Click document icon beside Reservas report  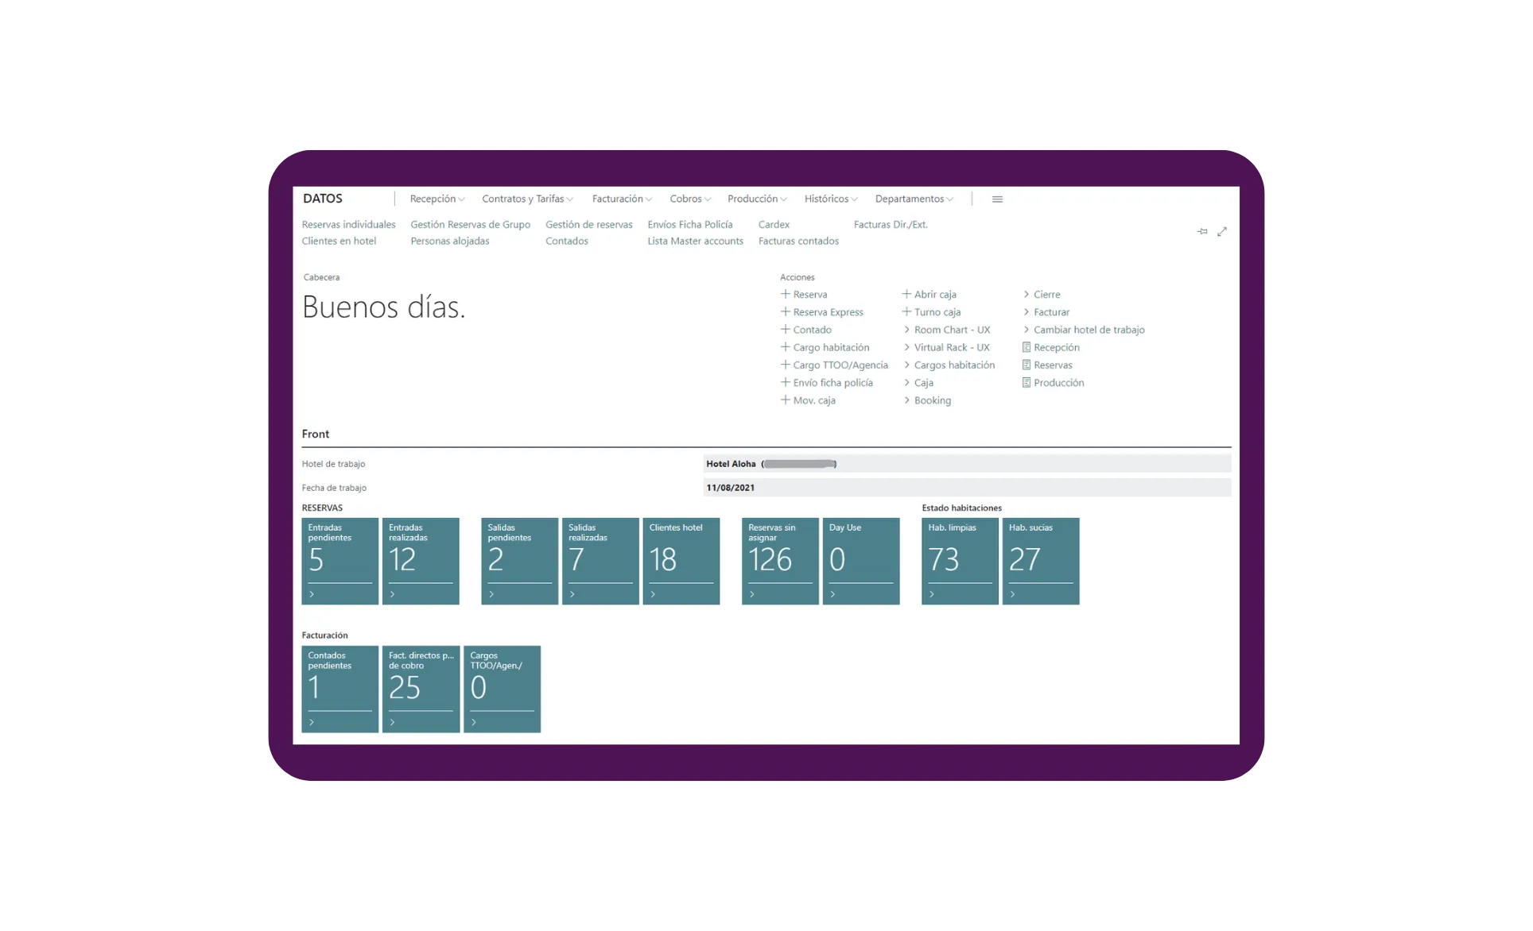click(1026, 365)
